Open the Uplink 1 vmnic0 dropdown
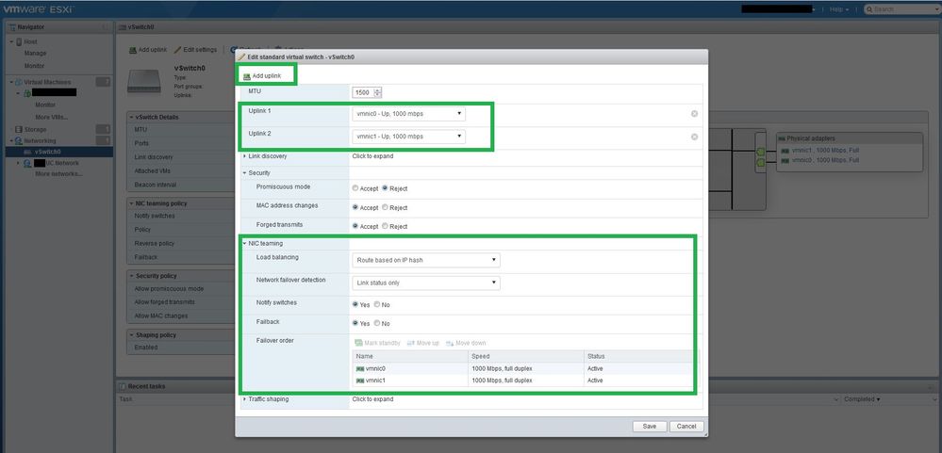The width and height of the screenshot is (942, 453). coord(408,113)
